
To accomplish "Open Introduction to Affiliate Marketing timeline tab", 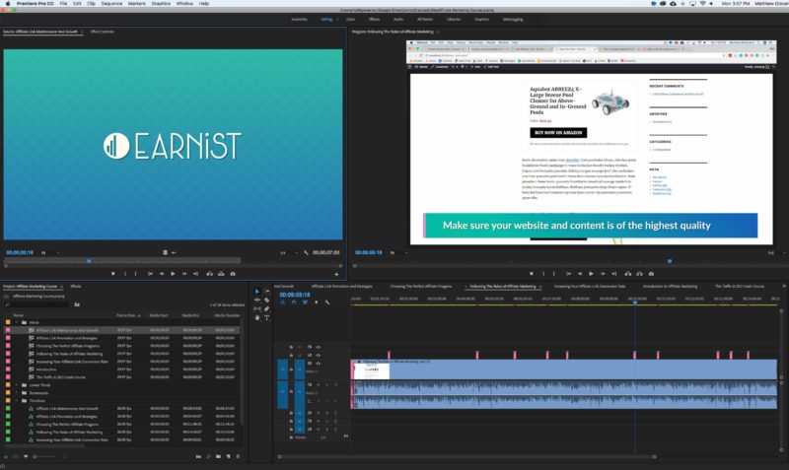I will click(670, 287).
